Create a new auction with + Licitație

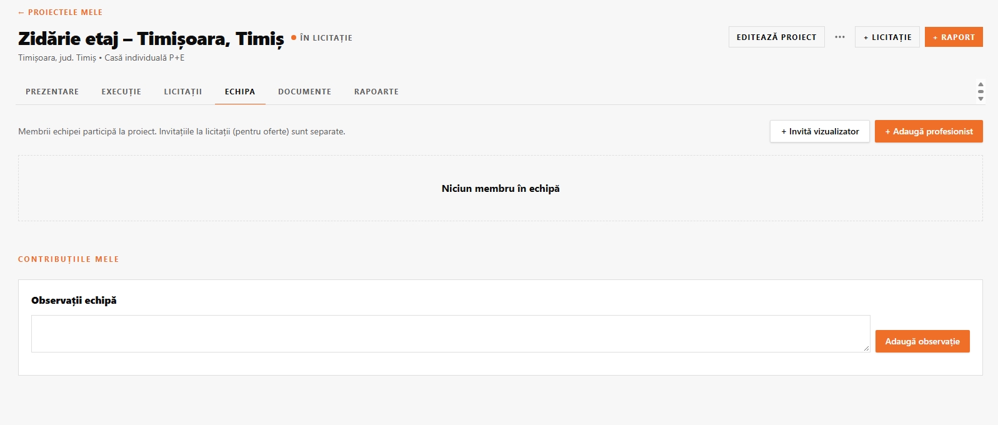[x=887, y=37]
